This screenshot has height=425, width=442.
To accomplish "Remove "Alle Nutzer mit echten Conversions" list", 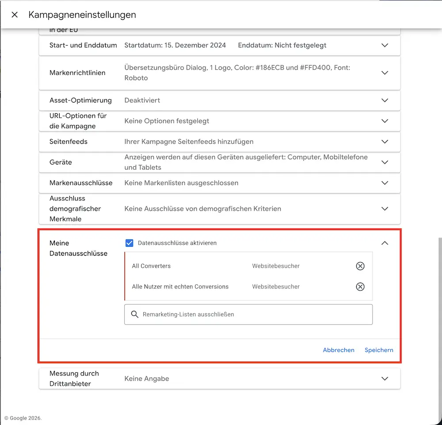I will point(360,287).
